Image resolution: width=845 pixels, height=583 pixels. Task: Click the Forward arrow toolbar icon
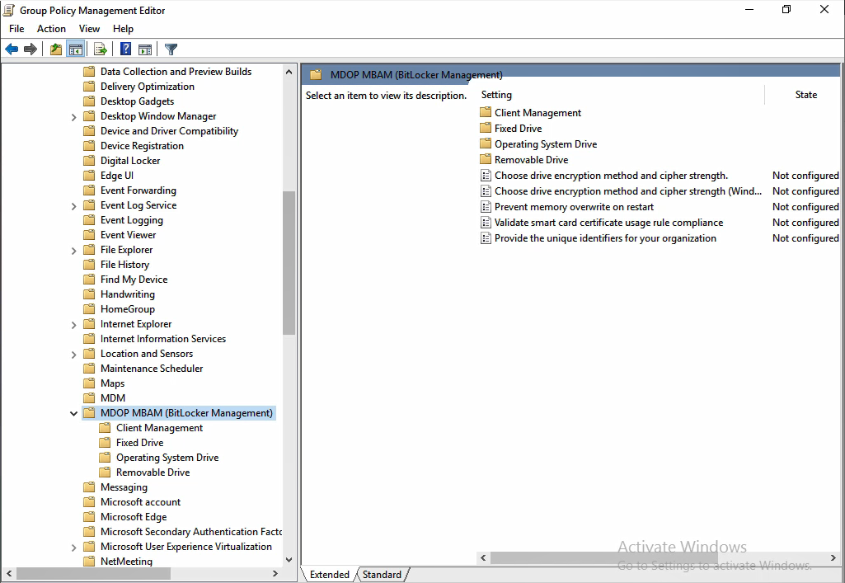(31, 49)
